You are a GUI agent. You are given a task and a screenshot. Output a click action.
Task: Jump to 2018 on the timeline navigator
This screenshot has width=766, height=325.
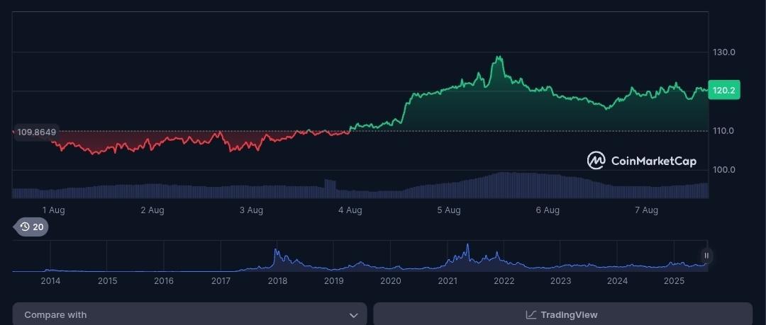click(277, 281)
